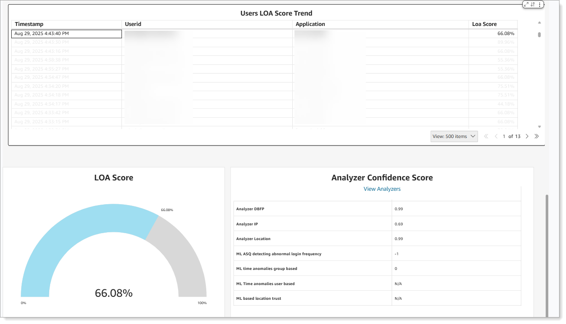Open the View: 500 items dropdown
The width and height of the screenshot is (566, 324).
[454, 136]
